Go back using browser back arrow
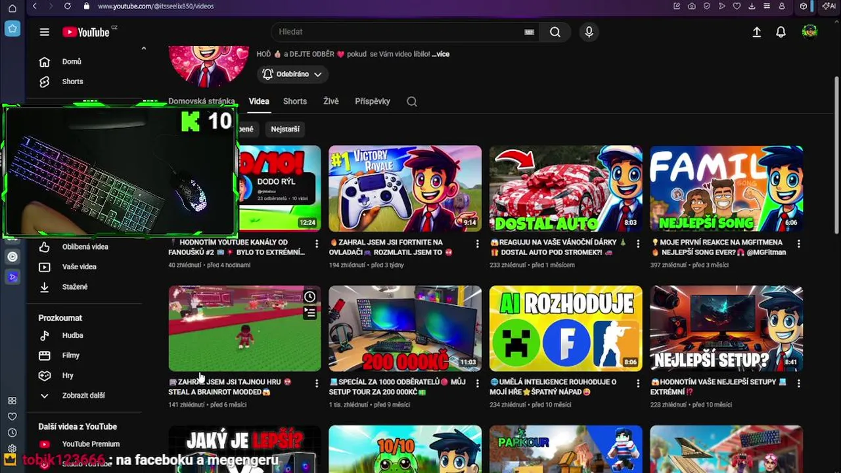Viewport: 841px width, 473px height. point(34,6)
